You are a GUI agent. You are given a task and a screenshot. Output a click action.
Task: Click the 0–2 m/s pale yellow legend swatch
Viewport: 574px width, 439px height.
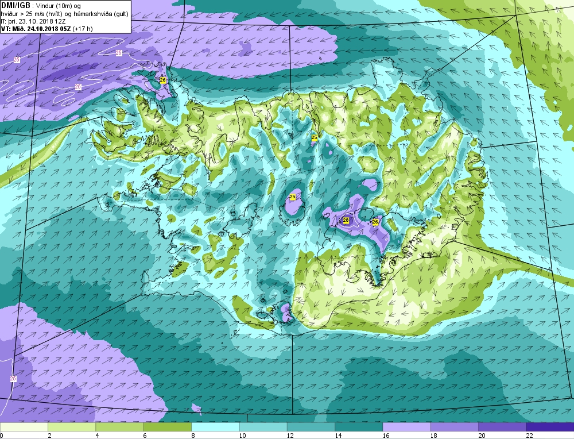point(24,427)
